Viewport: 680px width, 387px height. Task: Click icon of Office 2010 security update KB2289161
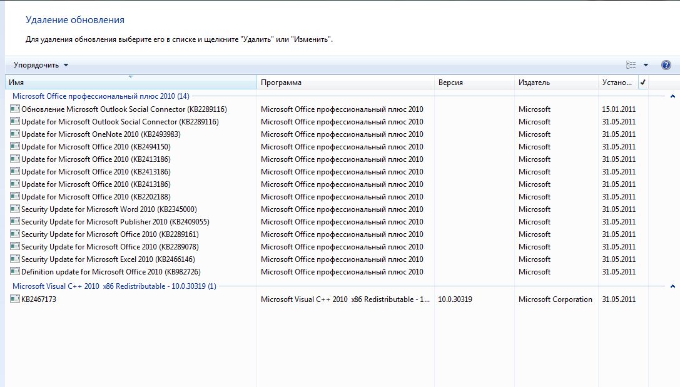click(15, 234)
